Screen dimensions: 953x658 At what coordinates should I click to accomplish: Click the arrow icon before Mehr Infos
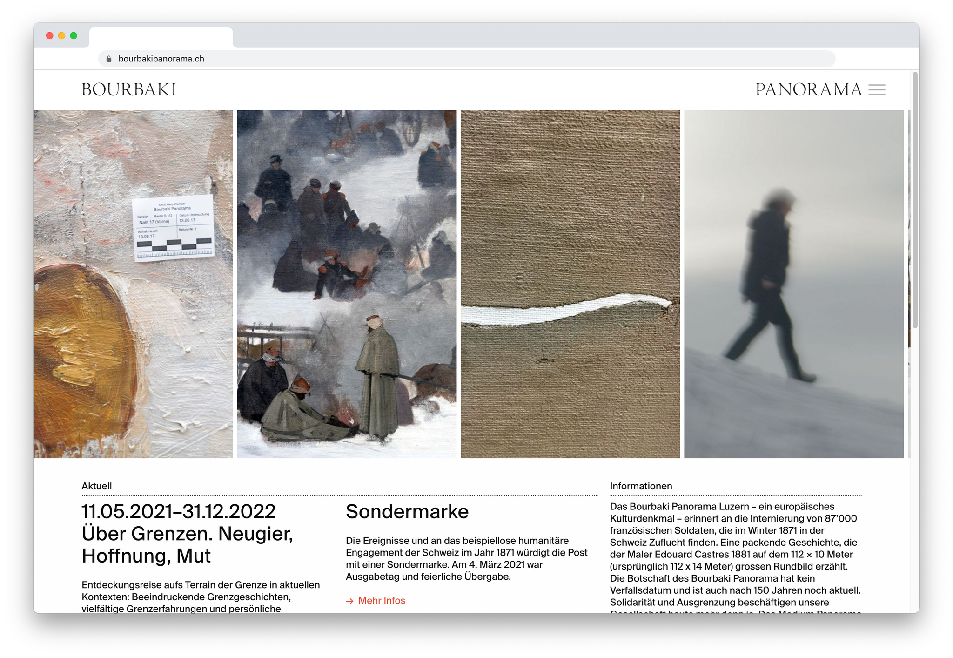[349, 601]
